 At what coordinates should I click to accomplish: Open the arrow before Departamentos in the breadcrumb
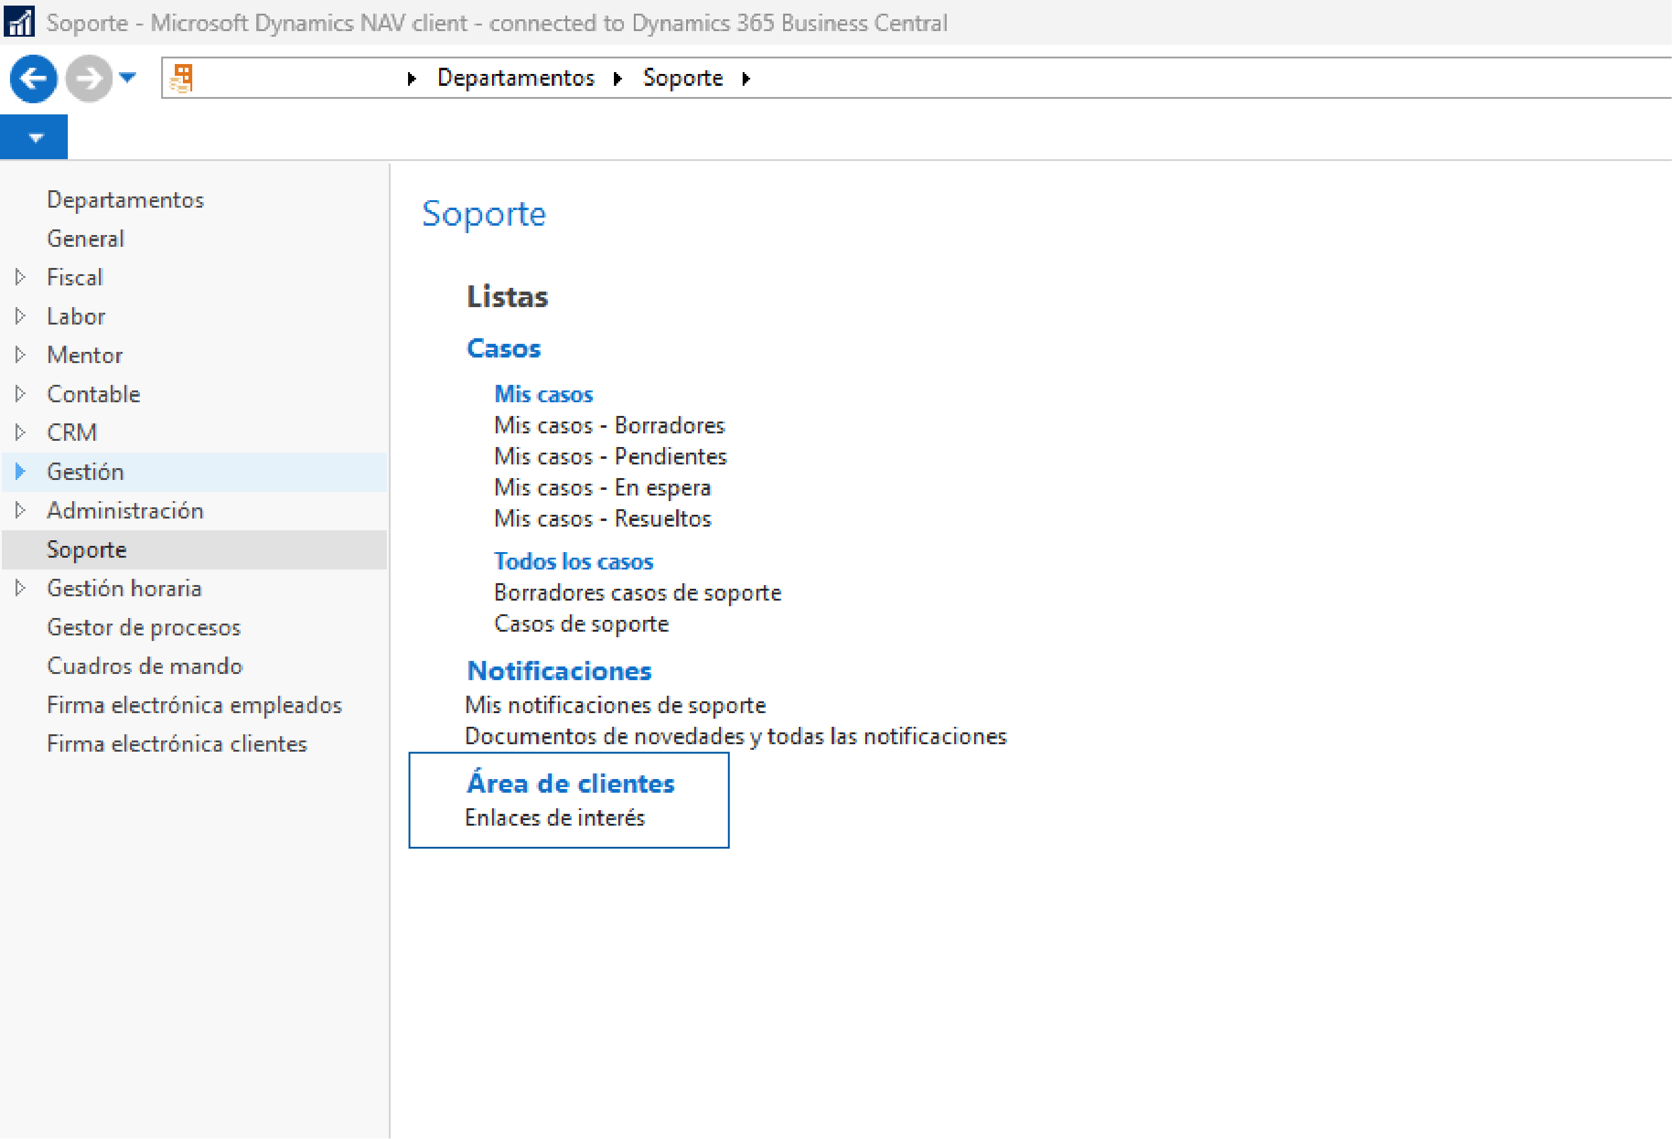(x=412, y=78)
